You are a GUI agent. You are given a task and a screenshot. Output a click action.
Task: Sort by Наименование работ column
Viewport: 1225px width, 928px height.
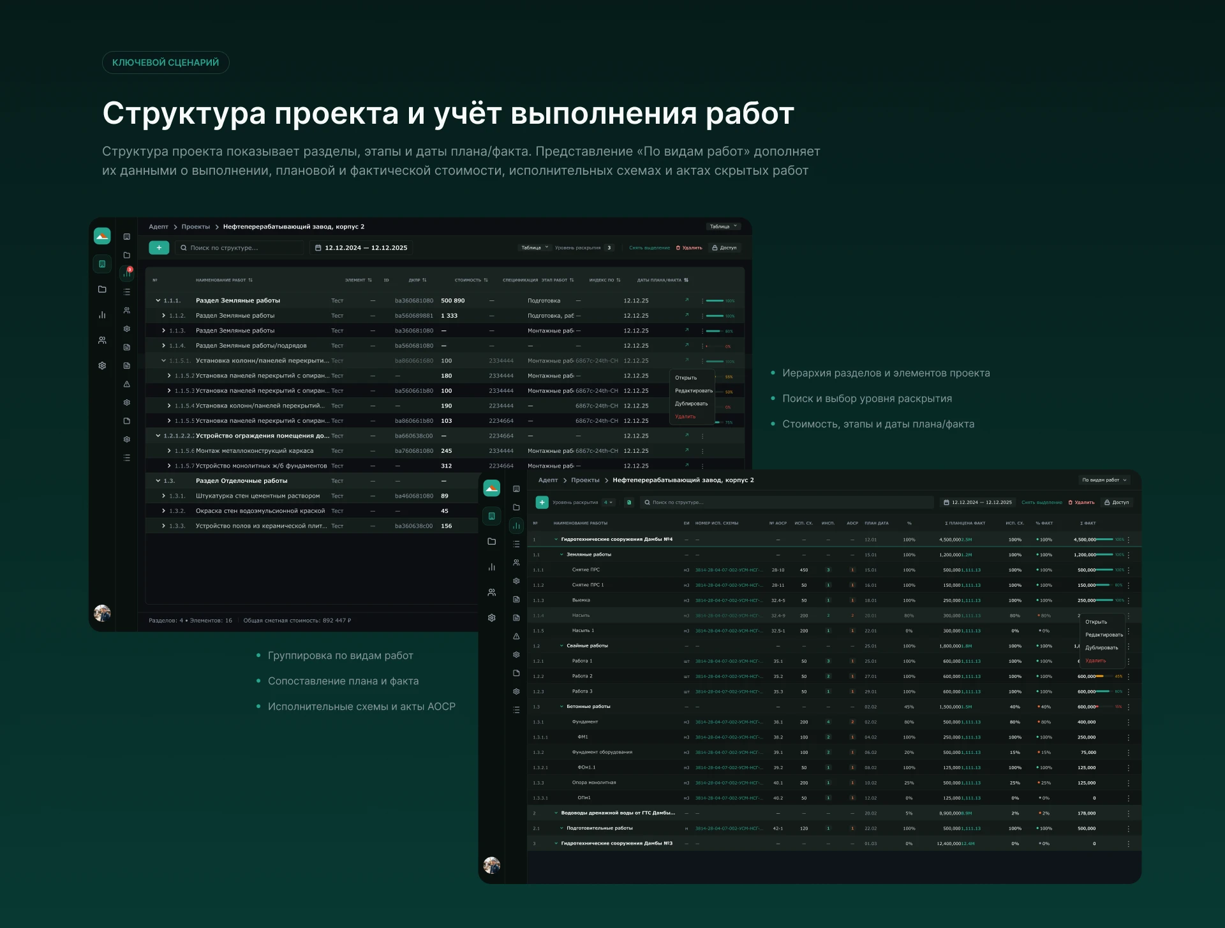click(x=224, y=280)
